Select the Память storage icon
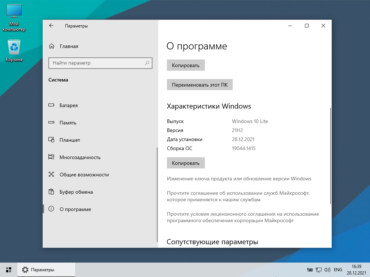 [x=51, y=123]
